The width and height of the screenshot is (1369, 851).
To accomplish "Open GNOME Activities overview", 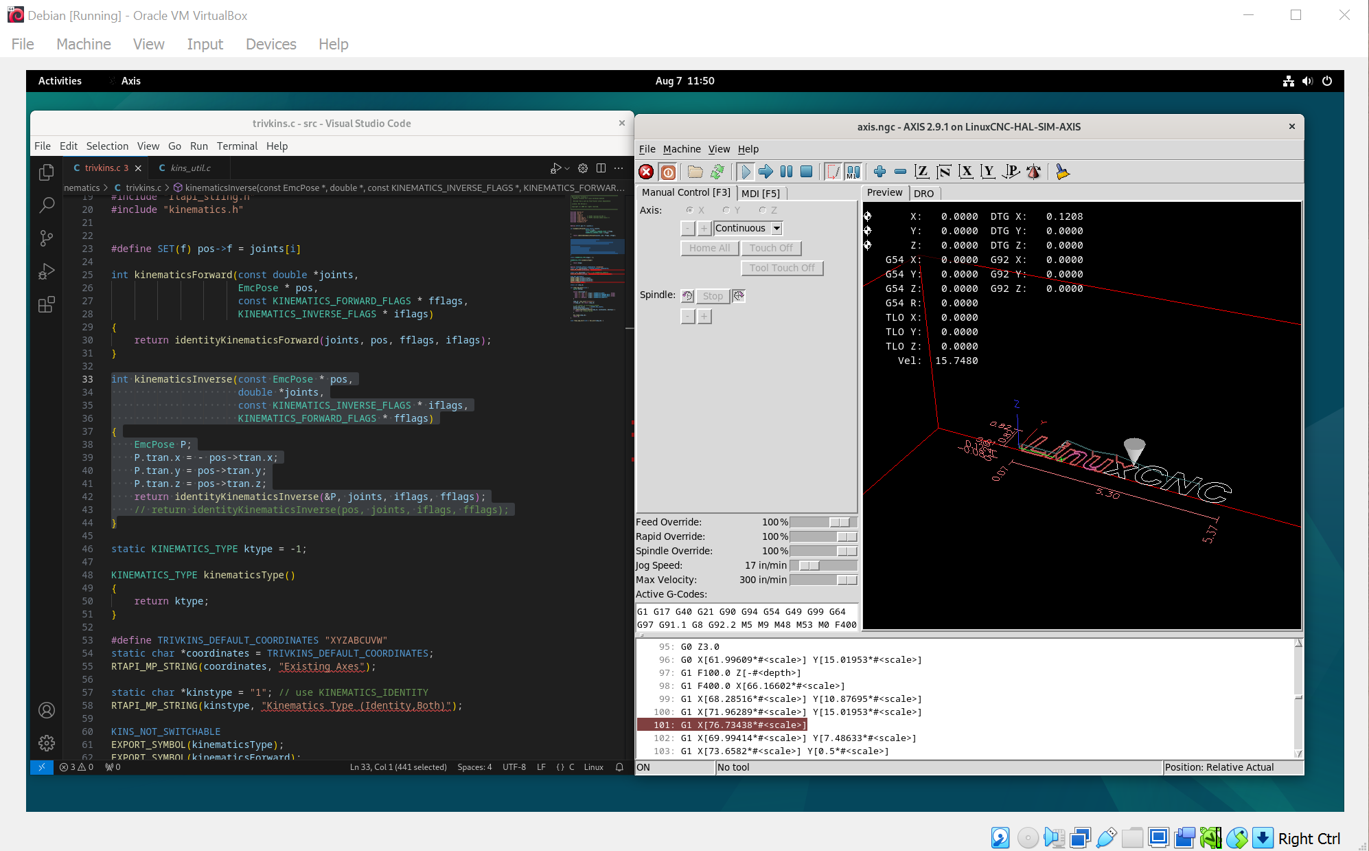I will (x=60, y=80).
